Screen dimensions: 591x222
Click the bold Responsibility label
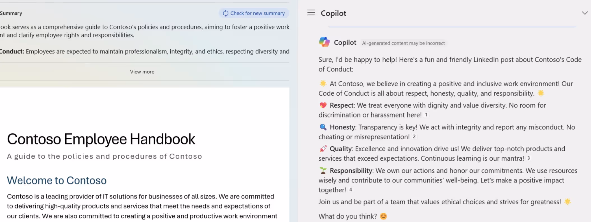click(351, 170)
